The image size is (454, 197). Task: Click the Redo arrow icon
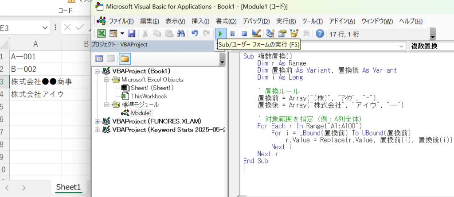pos(207,34)
